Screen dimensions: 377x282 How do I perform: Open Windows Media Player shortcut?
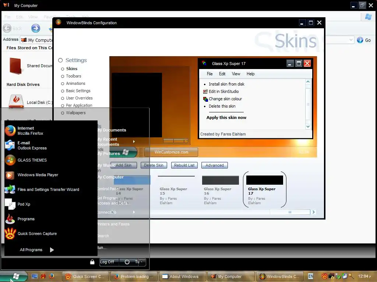click(x=32, y=175)
